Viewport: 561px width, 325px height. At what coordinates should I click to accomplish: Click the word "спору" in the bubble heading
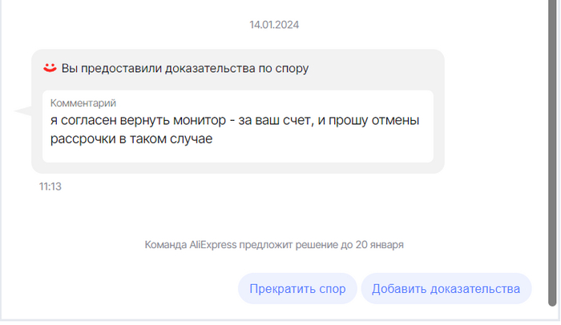(x=292, y=68)
